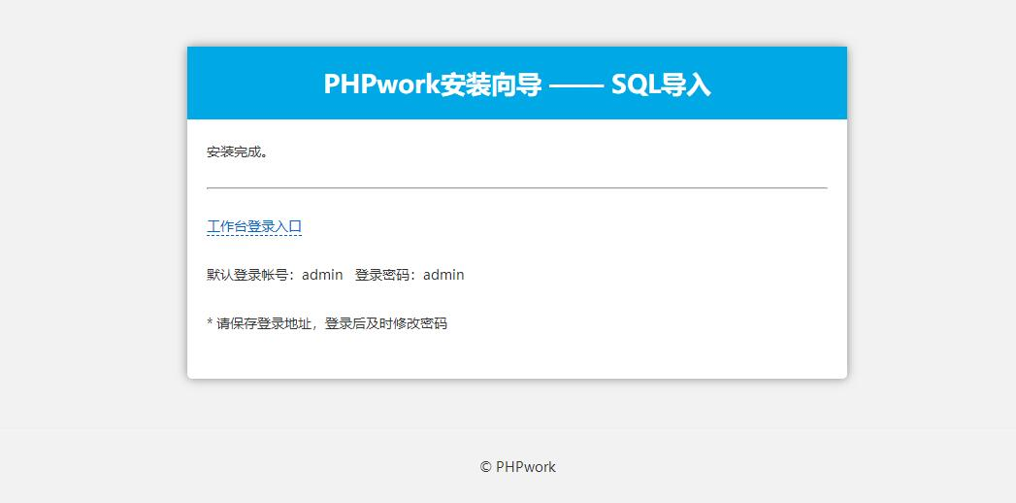Click the © PHPwork footer text
Image resolution: width=1016 pixels, height=503 pixels.
coord(517,466)
